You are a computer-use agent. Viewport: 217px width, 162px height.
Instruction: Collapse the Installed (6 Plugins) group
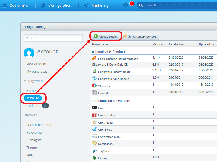93,52
